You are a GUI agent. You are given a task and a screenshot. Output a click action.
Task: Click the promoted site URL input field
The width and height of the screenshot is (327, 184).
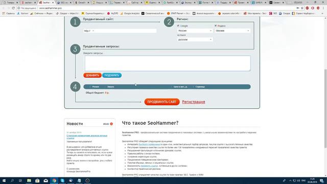coord(126,31)
